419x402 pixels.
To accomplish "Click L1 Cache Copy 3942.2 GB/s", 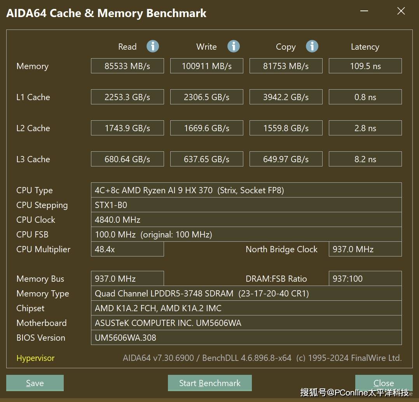I will [286, 97].
